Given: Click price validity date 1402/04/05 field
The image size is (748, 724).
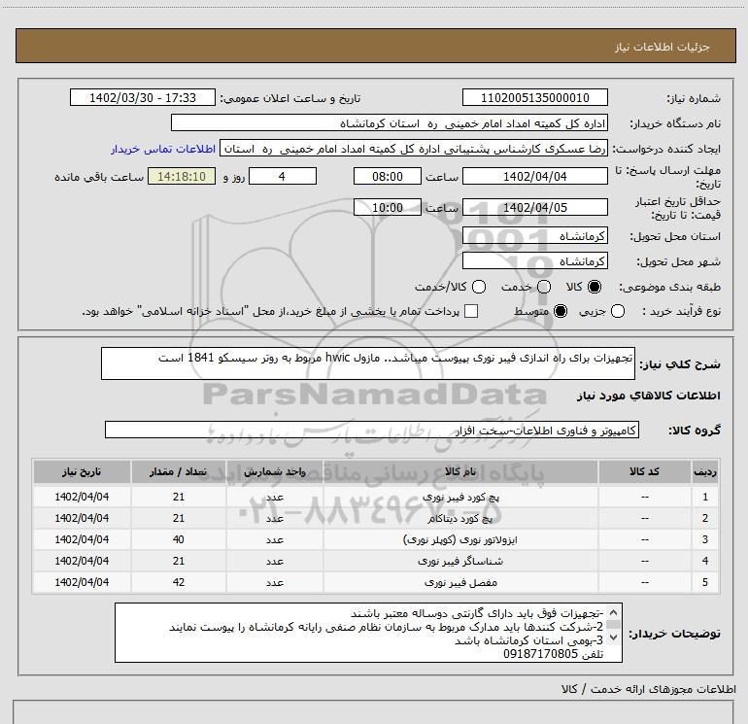Looking at the screenshot, I should 534,208.
